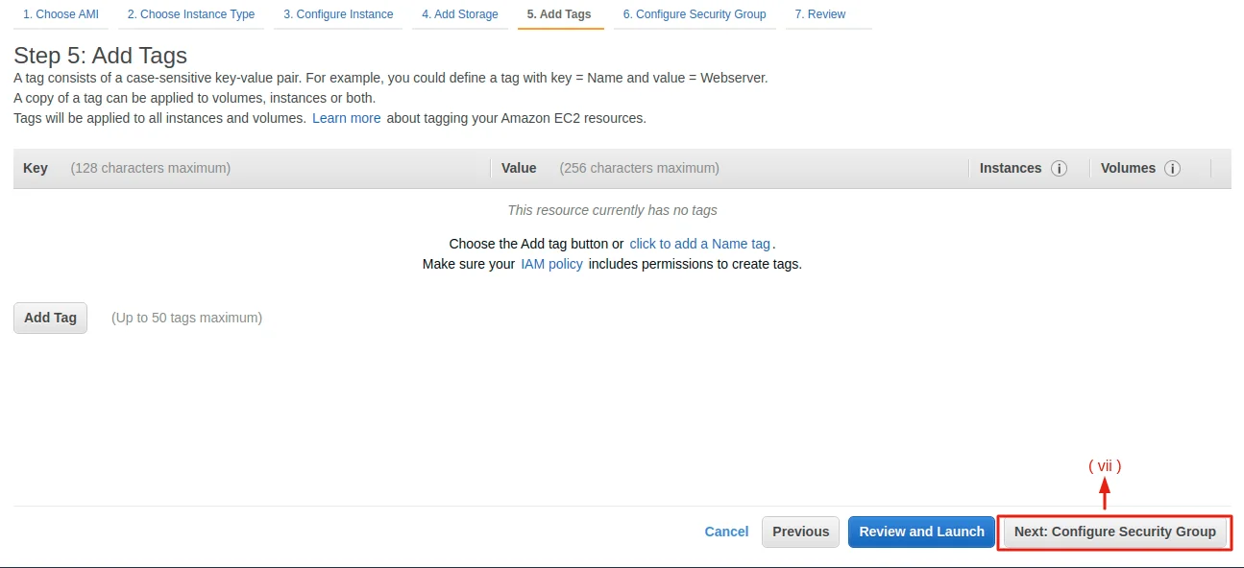
Task: Click the Review and Launch button
Action: click(x=921, y=532)
